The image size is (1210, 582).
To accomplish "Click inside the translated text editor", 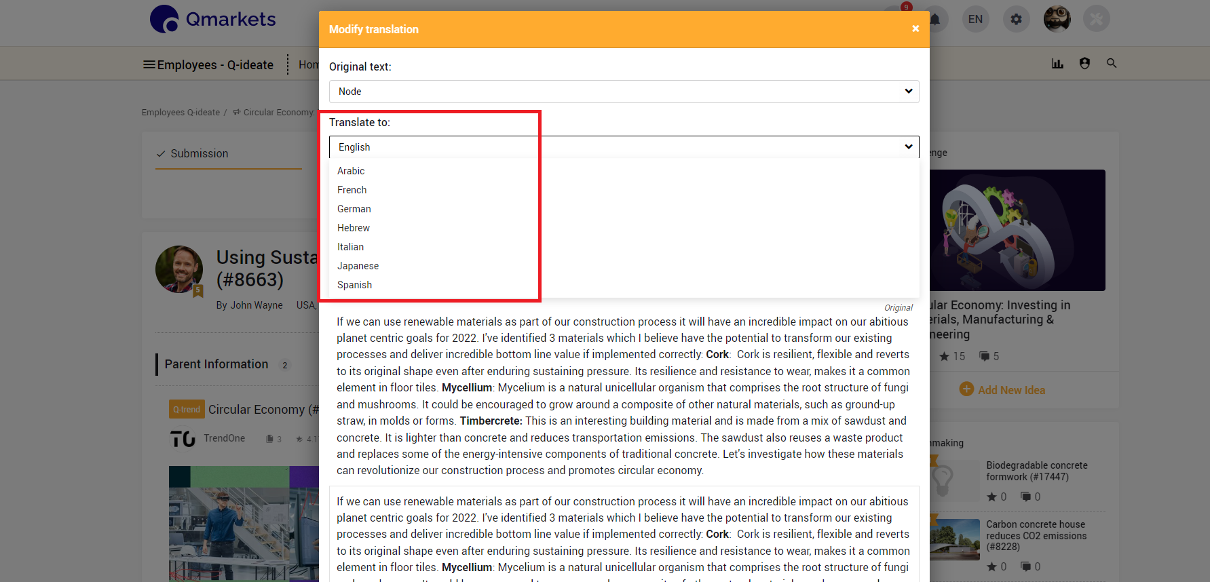I will (x=624, y=534).
